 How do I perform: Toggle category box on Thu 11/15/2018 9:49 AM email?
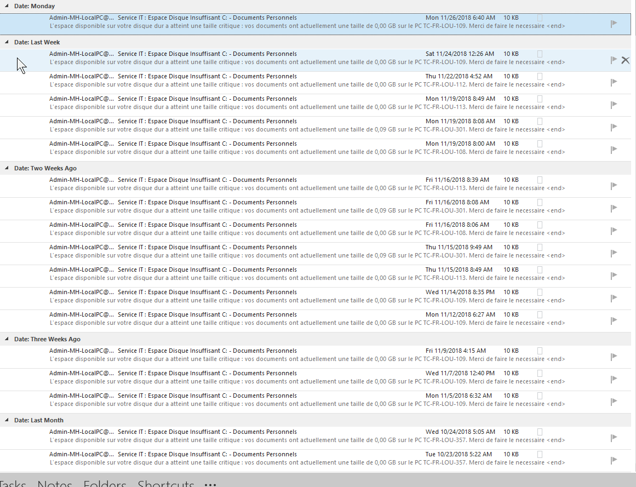[540, 248]
